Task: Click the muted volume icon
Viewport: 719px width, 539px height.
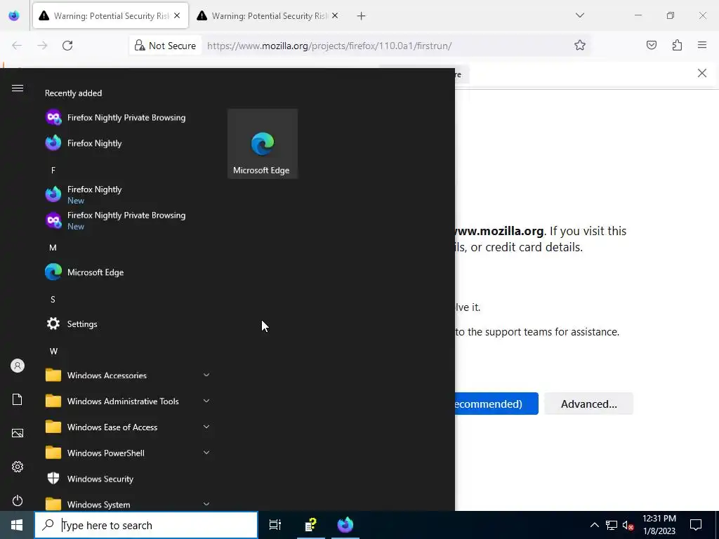Action: coord(628,525)
